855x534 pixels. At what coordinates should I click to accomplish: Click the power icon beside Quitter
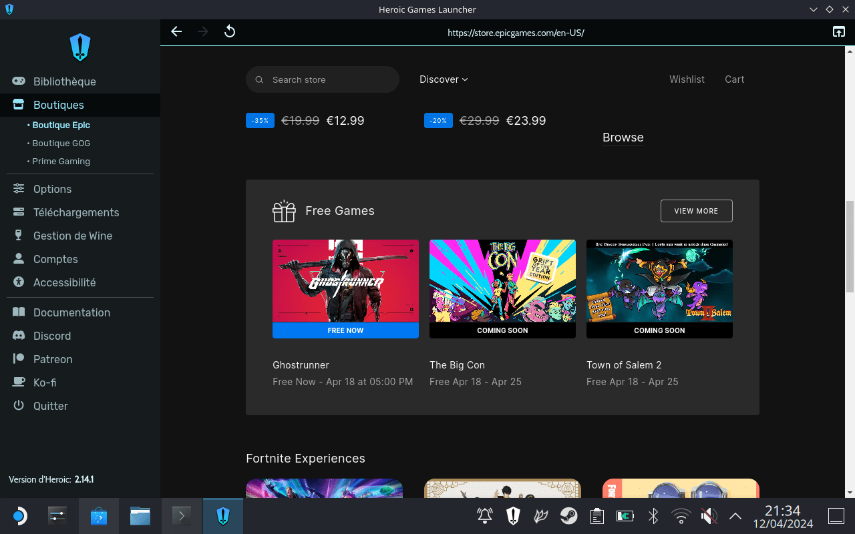(x=19, y=406)
